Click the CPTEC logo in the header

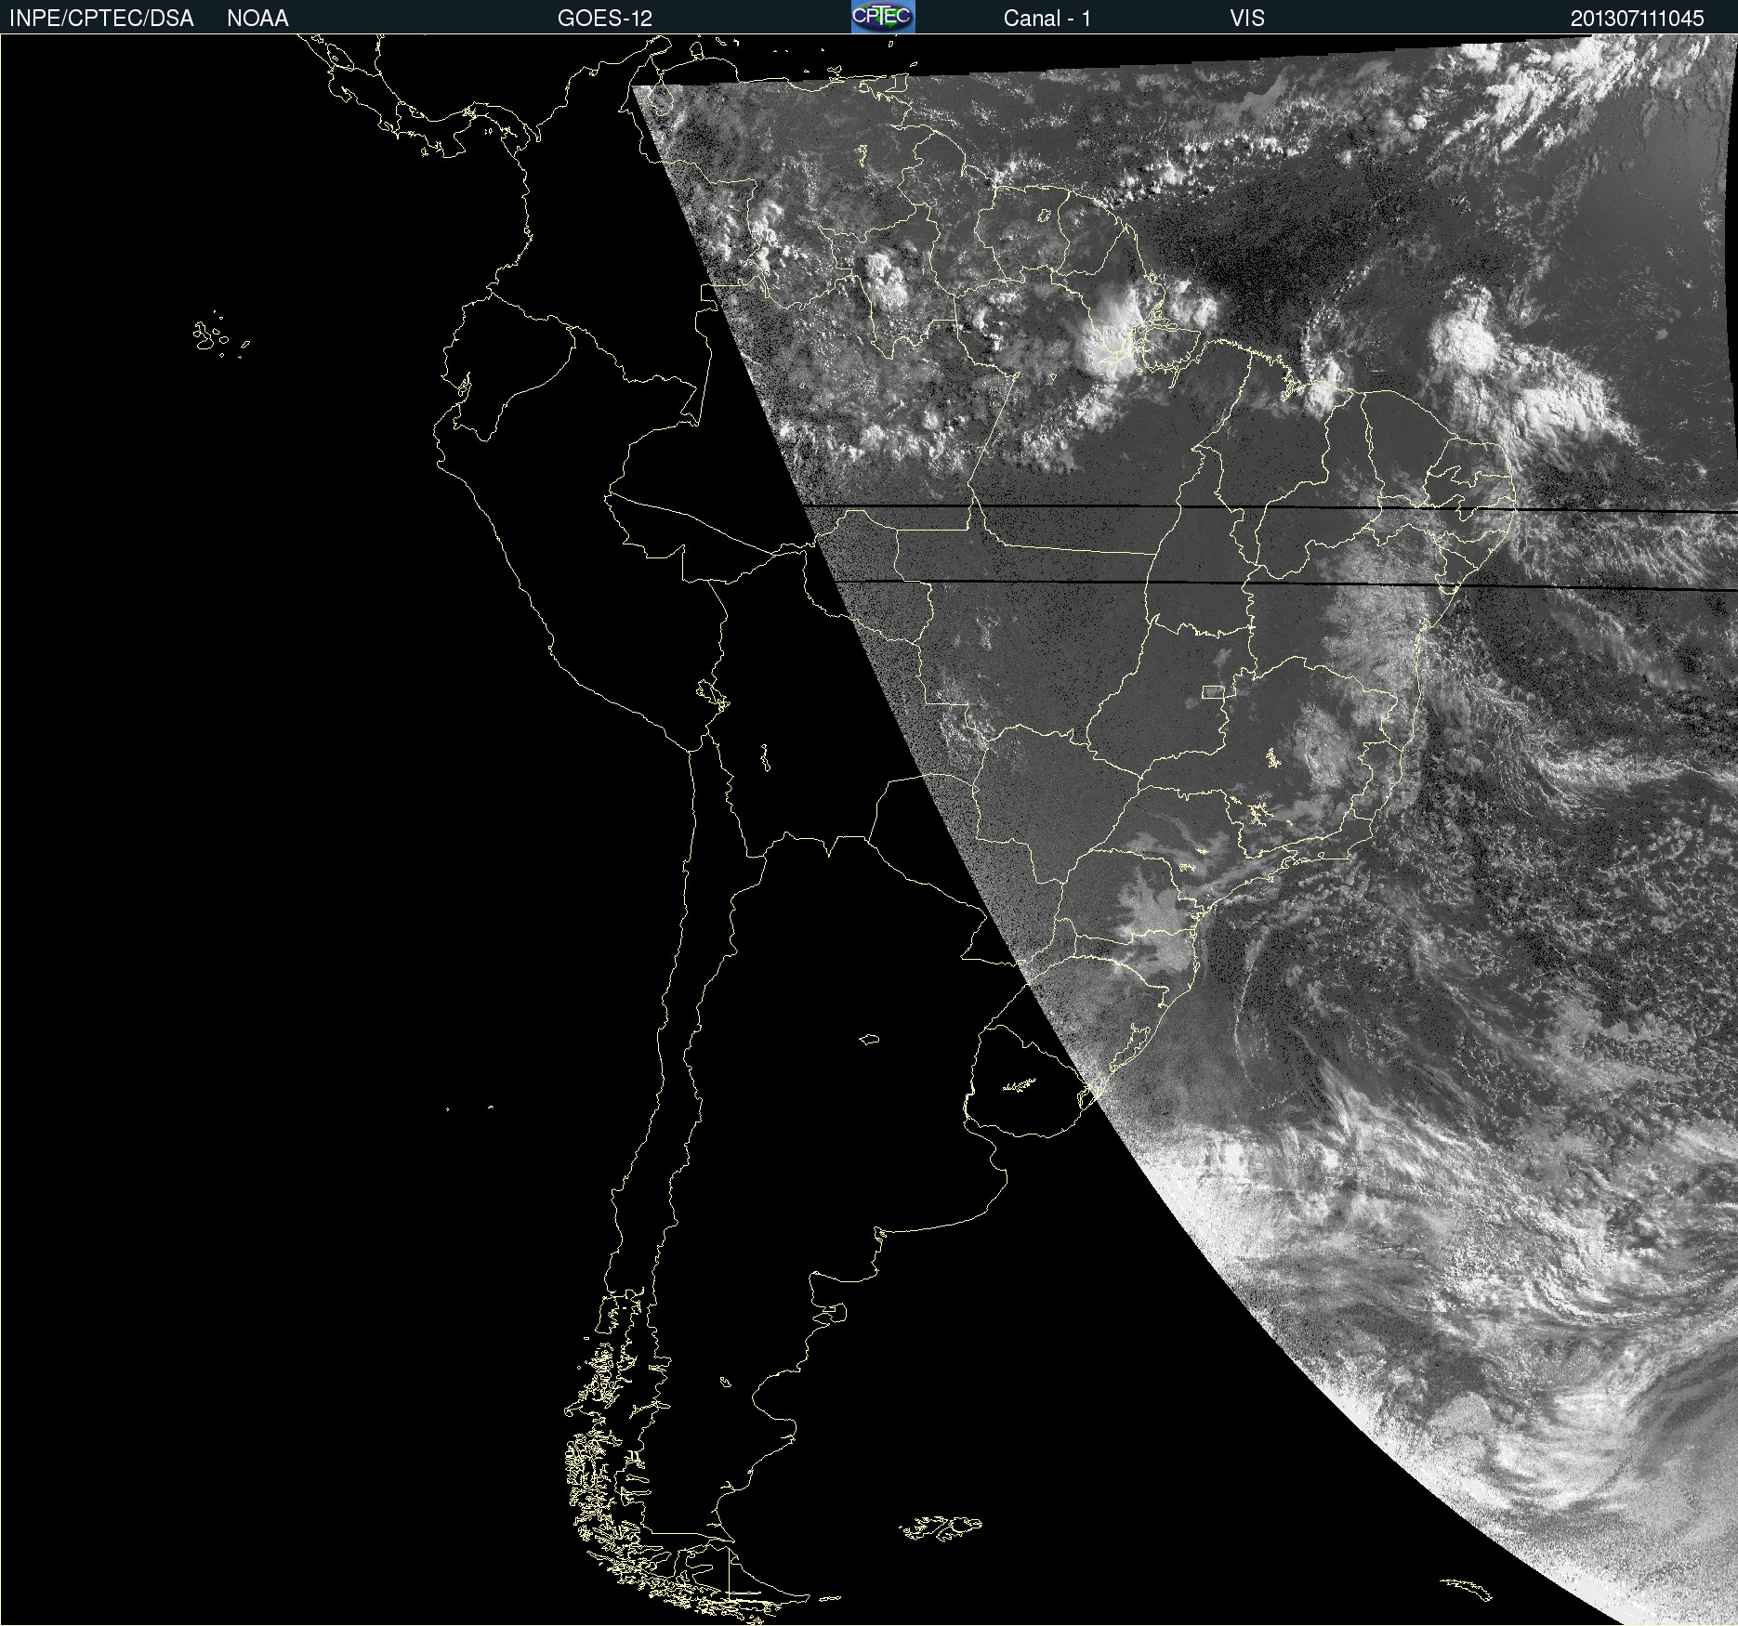[883, 17]
